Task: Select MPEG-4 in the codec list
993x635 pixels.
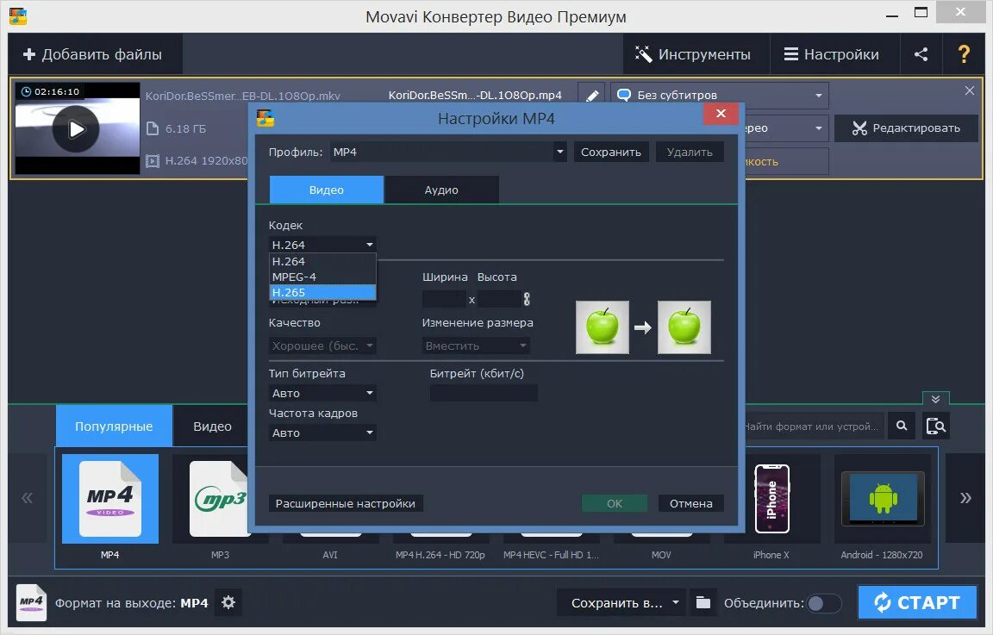Action: (x=322, y=277)
